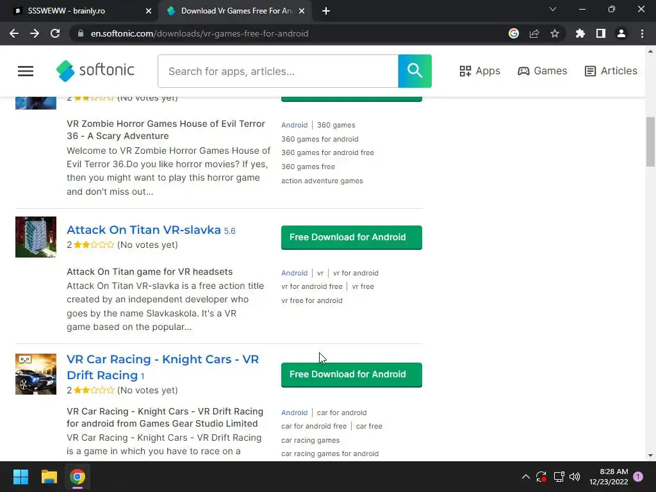Open volume control in tray
The width and height of the screenshot is (656, 492).
click(575, 477)
